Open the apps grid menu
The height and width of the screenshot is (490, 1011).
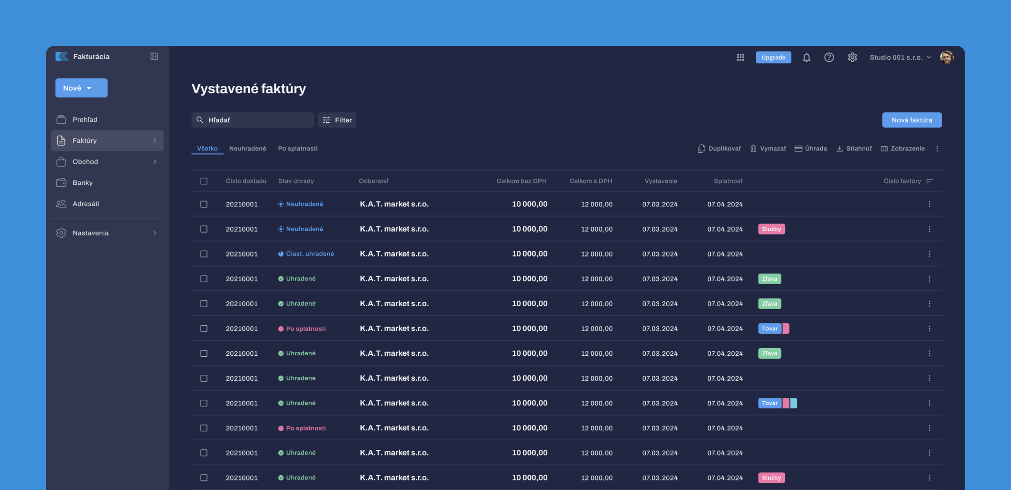click(x=740, y=57)
